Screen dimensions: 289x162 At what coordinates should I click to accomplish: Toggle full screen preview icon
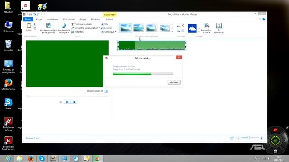pos(107,91)
